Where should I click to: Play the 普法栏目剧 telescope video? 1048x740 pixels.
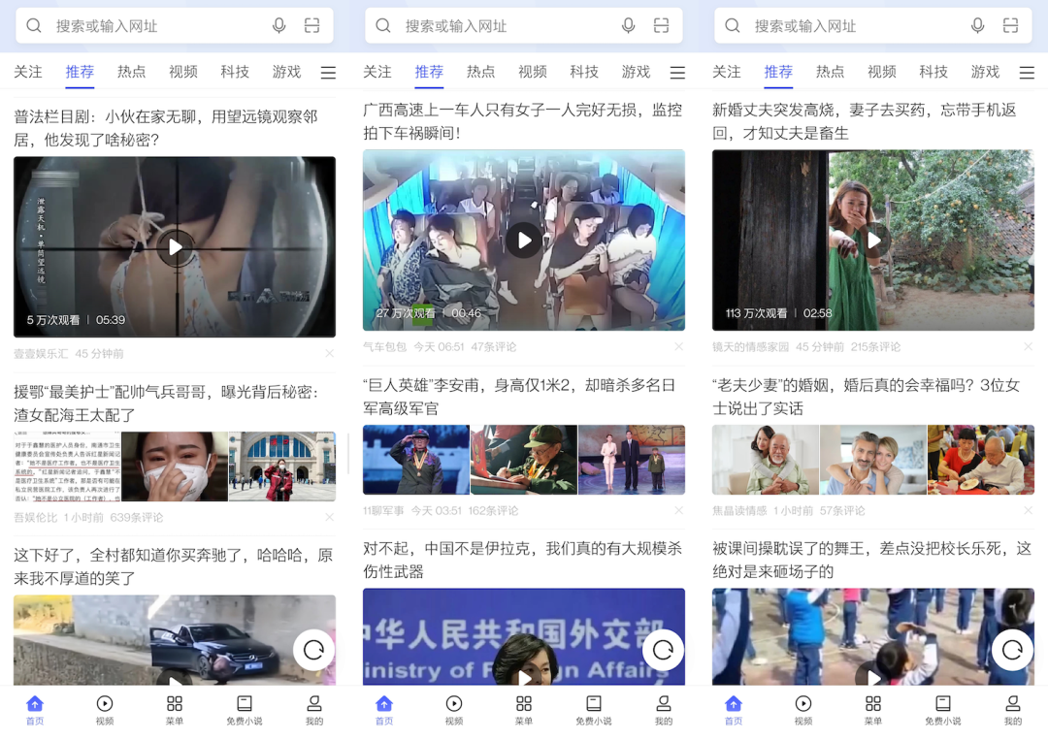175,247
